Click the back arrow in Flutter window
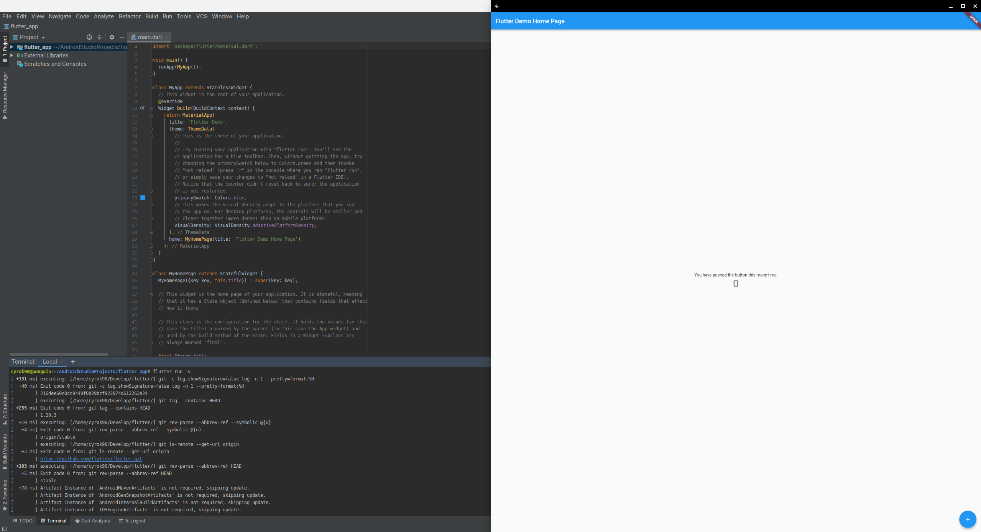The width and height of the screenshot is (981, 532). [x=497, y=6]
